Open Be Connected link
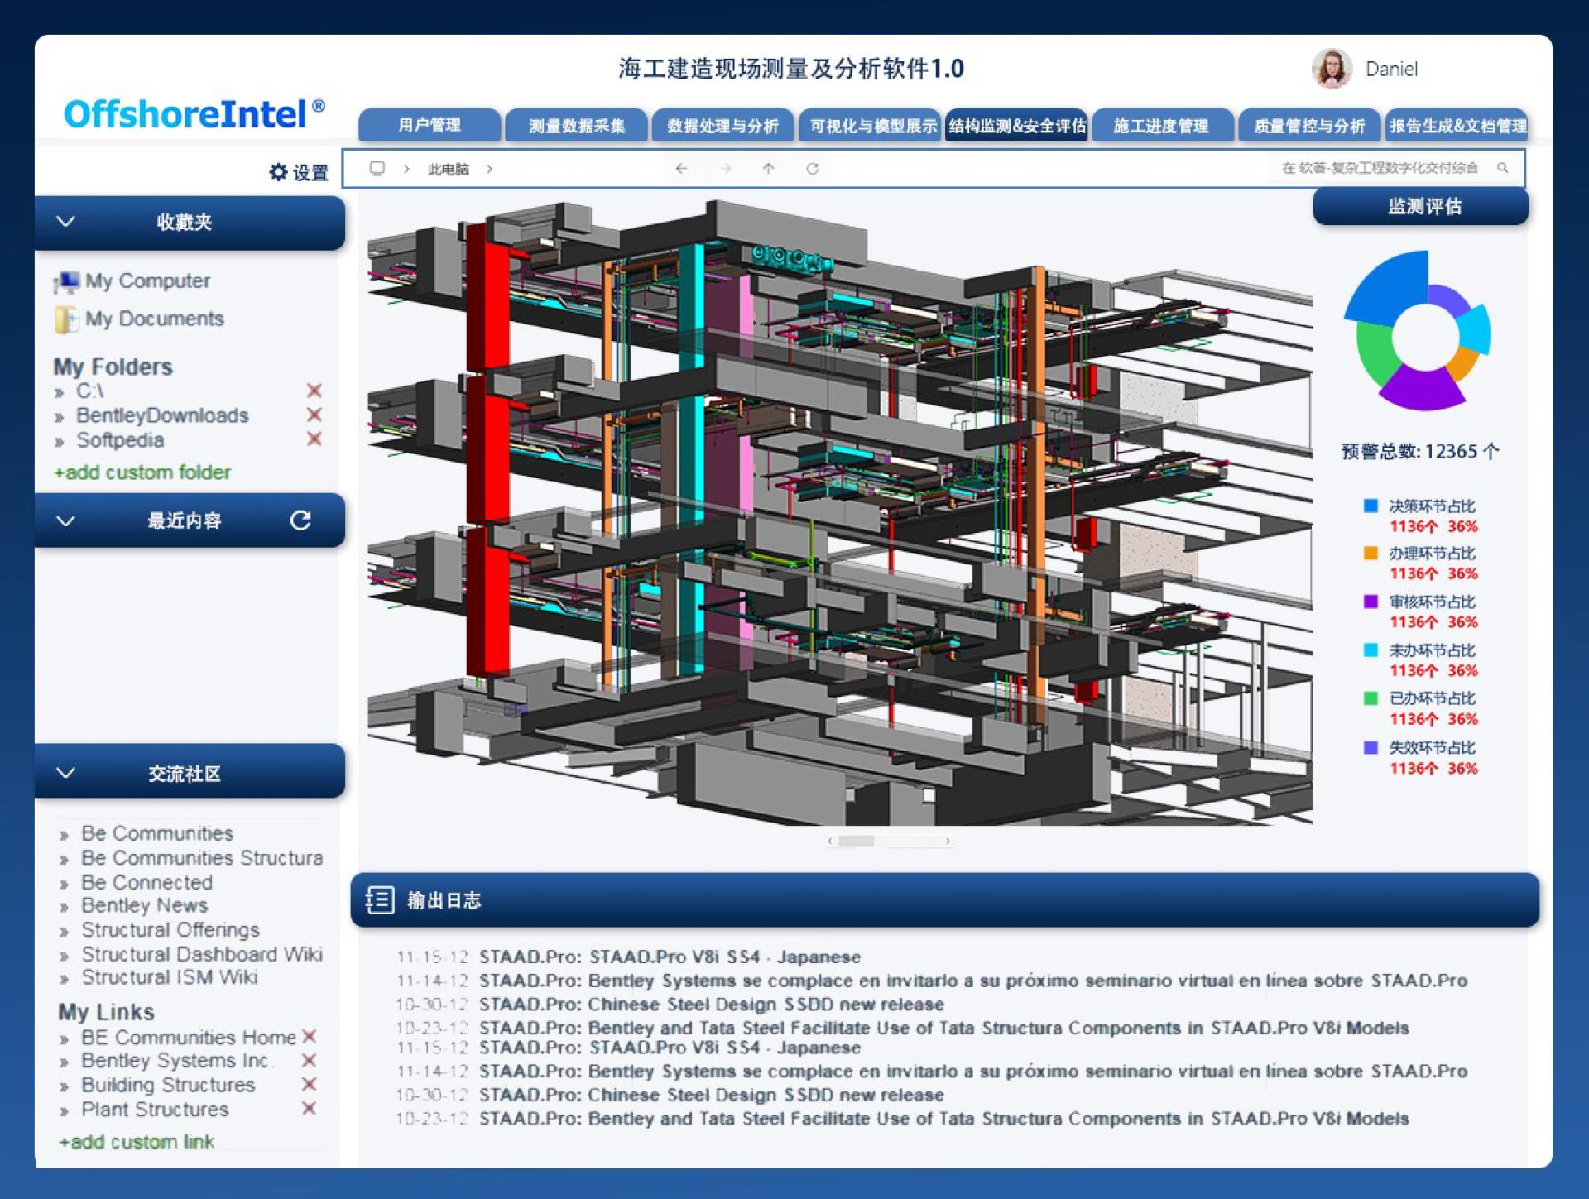 coord(147,882)
